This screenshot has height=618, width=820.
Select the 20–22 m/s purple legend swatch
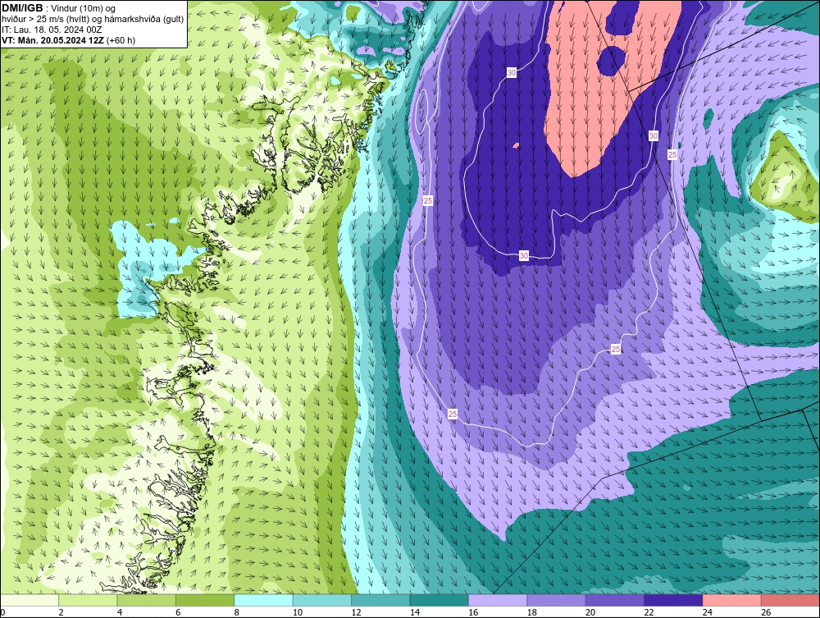pyautogui.click(x=615, y=600)
